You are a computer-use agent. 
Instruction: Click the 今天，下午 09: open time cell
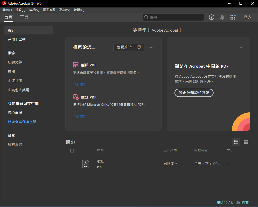tap(207, 164)
